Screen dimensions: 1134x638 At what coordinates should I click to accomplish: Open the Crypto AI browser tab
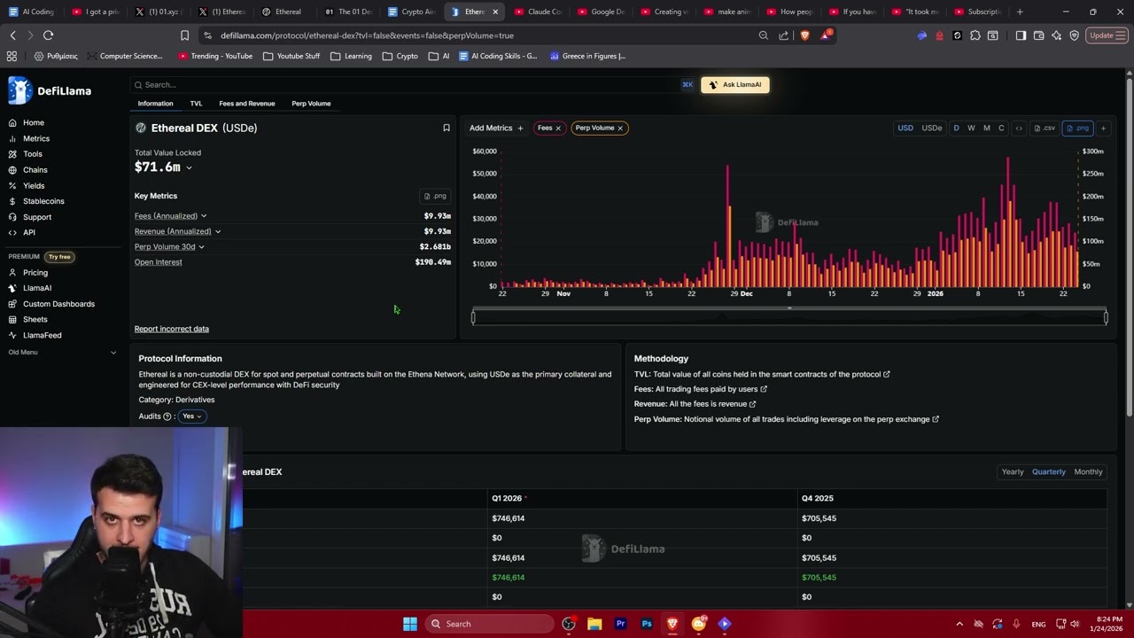coord(412,12)
